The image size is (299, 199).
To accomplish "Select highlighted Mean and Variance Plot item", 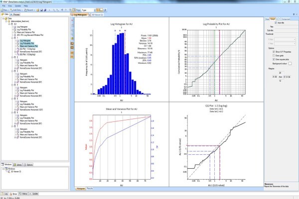I will coord(28,46).
